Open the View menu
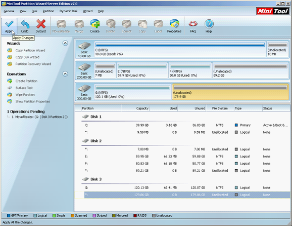 (23, 11)
